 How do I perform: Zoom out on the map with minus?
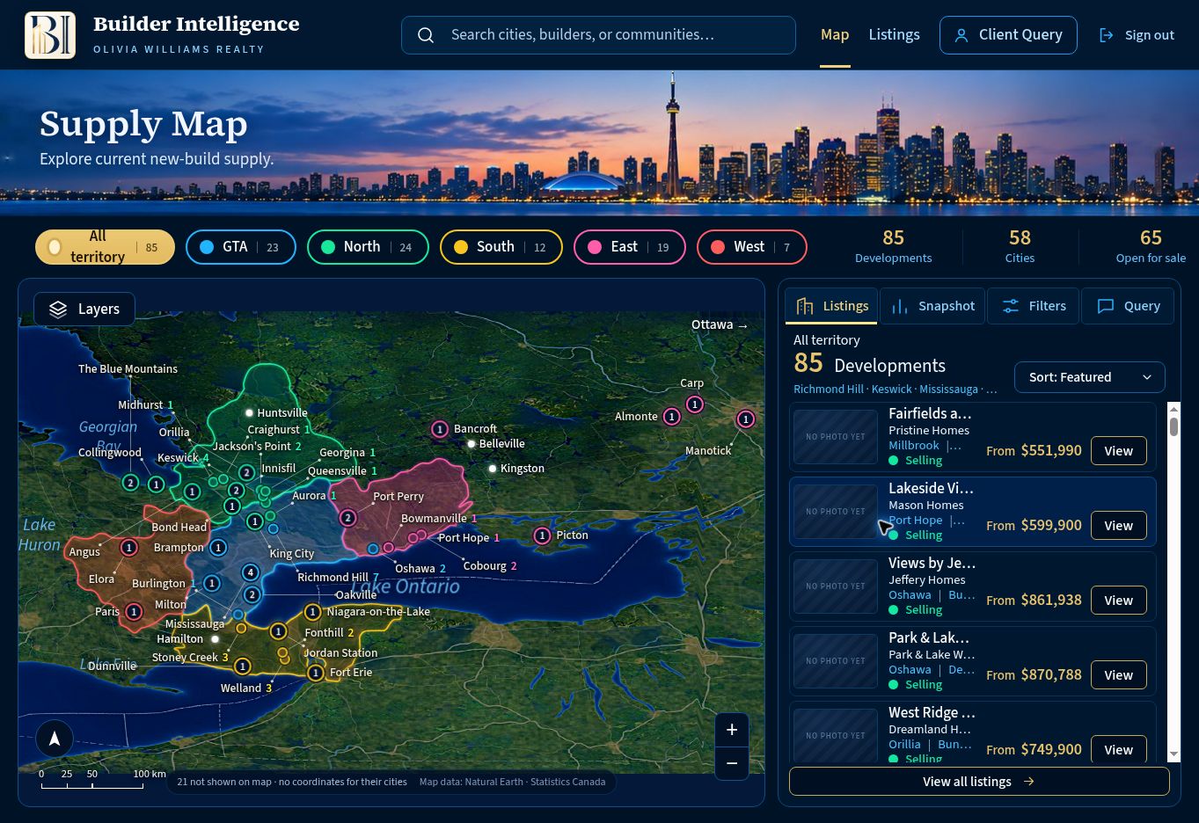[732, 763]
